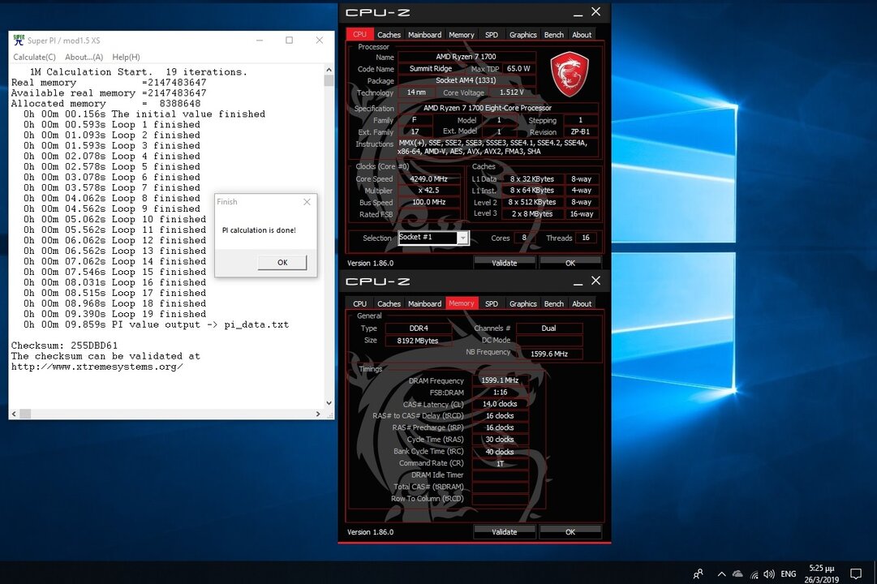Screen dimensions: 877x584
Task: Select SPD tab in upper CPU-Z window
Action: (492, 35)
